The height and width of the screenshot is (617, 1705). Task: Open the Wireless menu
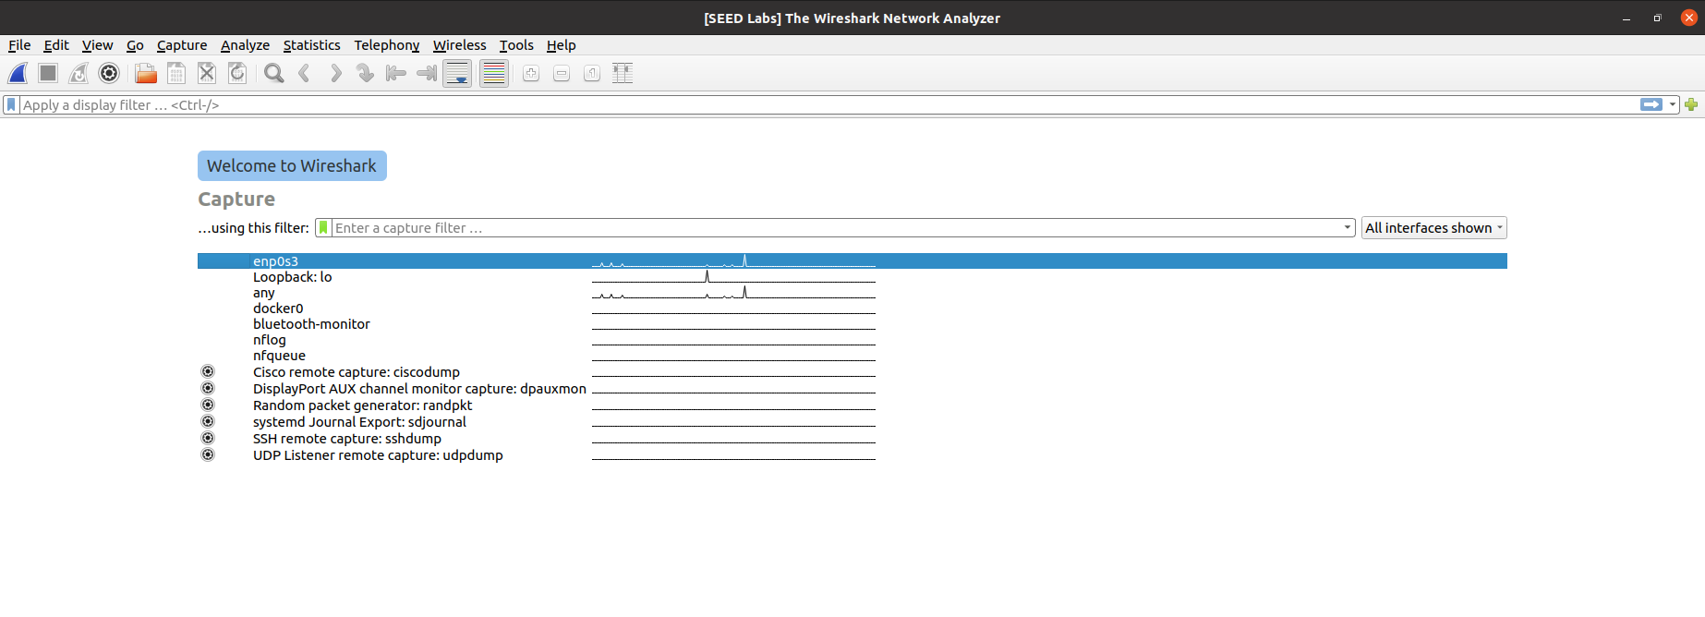click(459, 45)
